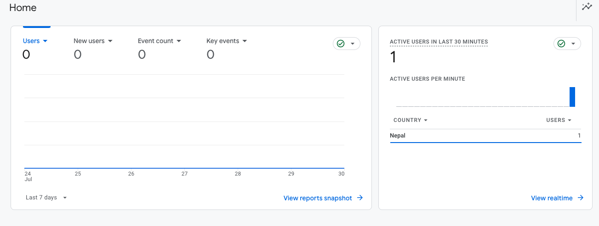Click the chart line above date 27
The height and width of the screenshot is (226, 599).
184,168
